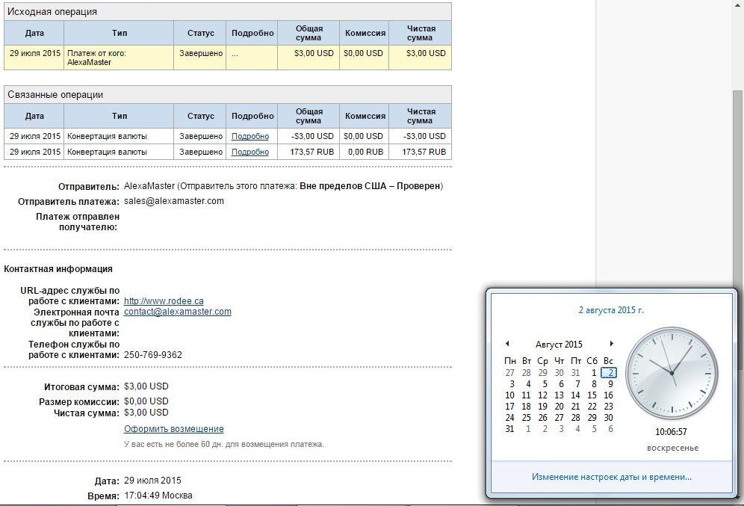The image size is (744, 506).
Task: Open date and time settings link
Action: (x=611, y=476)
